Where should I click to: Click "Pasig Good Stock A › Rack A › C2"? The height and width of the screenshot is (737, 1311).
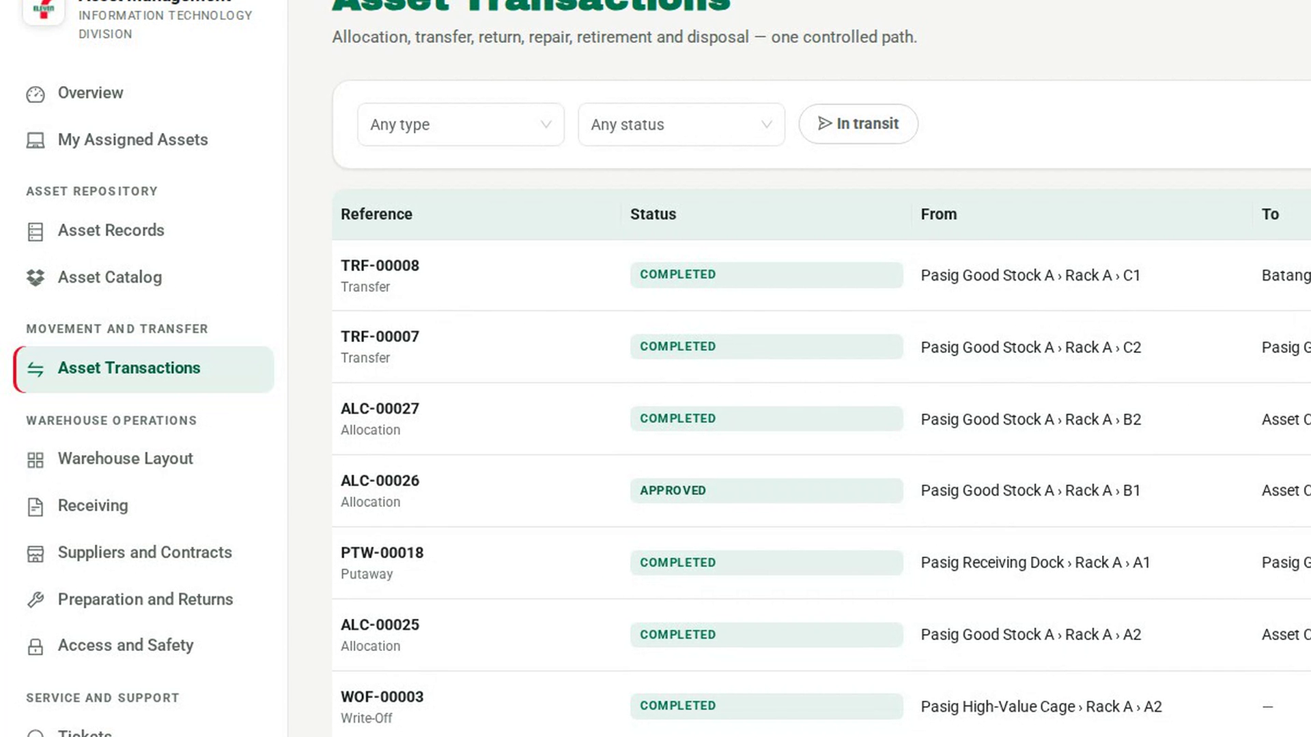pos(1031,347)
